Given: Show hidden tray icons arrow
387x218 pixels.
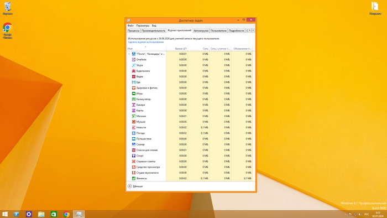Looking at the screenshot, I should pos(346,214).
